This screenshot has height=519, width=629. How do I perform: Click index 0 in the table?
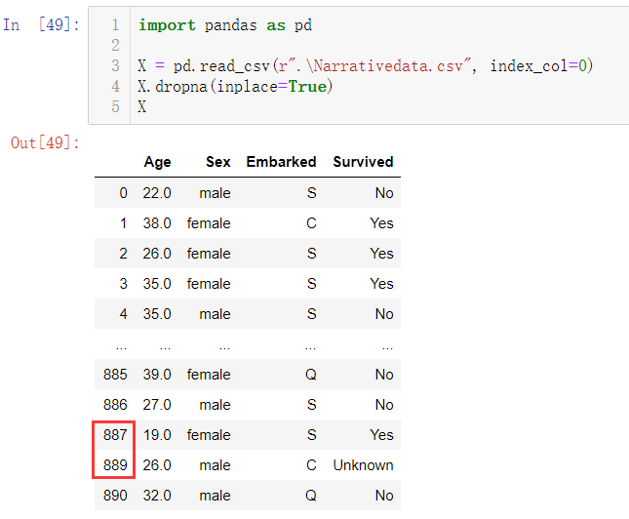coord(123,193)
